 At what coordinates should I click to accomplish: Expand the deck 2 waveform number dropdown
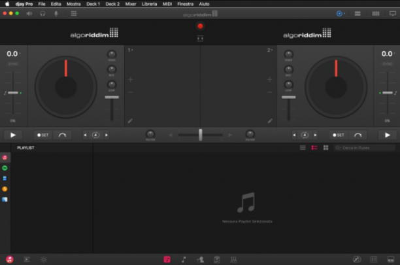[x=270, y=50]
